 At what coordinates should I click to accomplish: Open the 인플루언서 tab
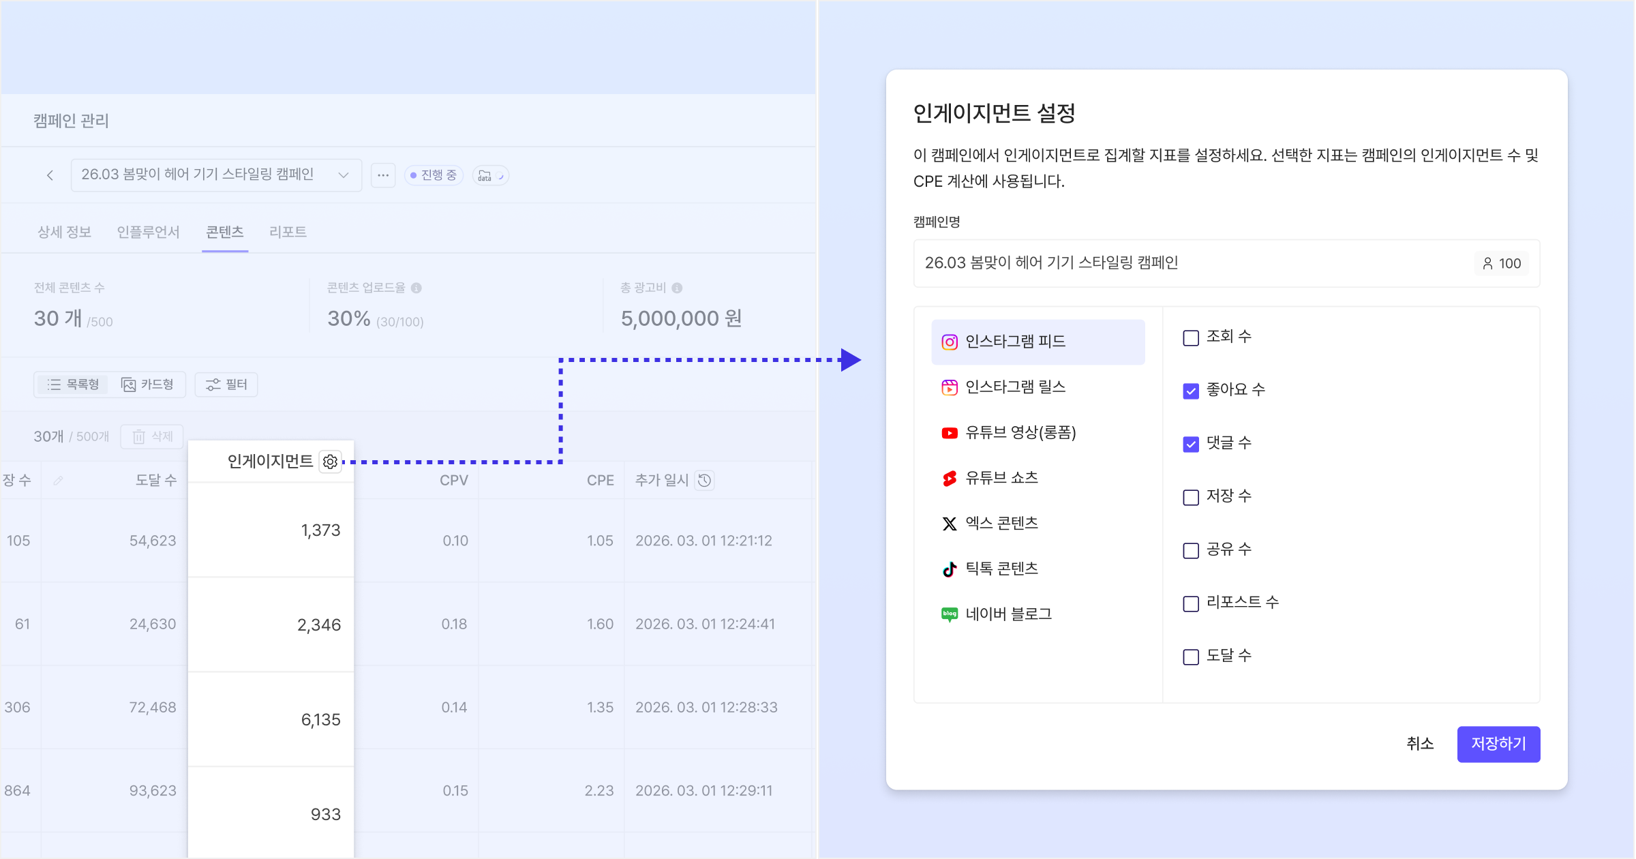click(x=148, y=232)
